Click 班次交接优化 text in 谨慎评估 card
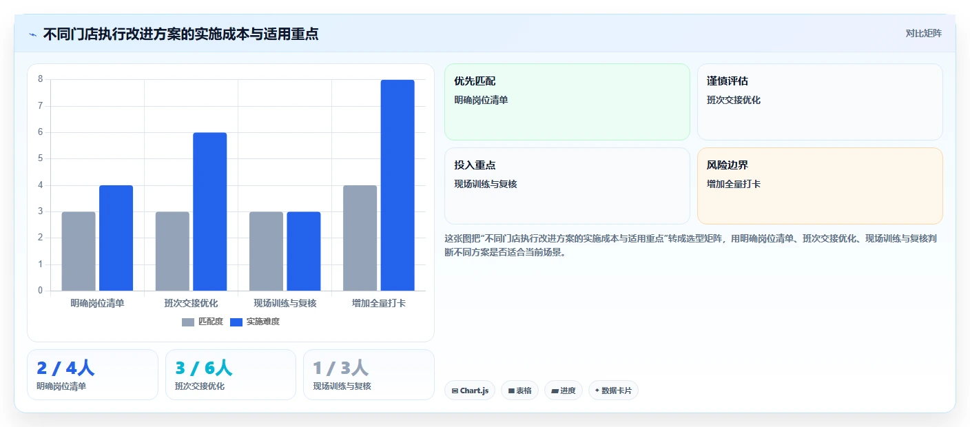The height and width of the screenshot is (427, 970). pos(734,101)
